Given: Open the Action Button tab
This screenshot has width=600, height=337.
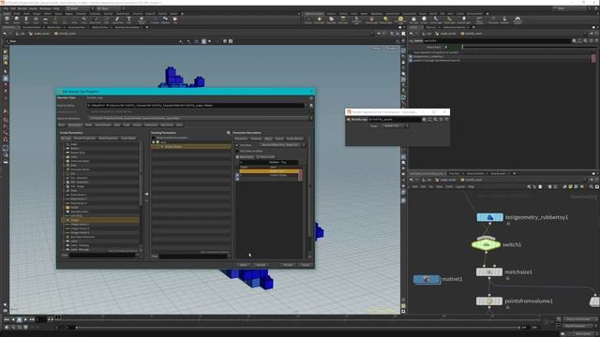Looking at the screenshot, I should [294, 139].
